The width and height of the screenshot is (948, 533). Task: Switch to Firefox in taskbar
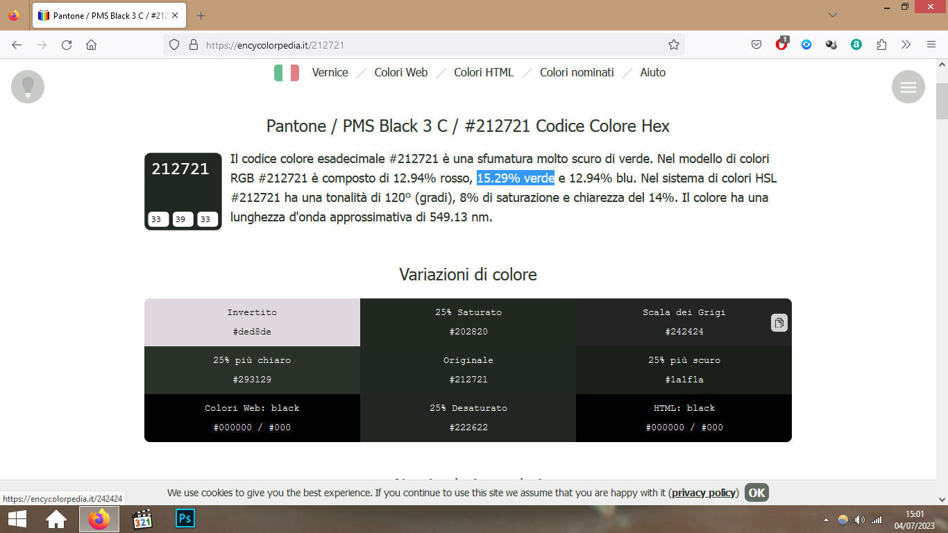pyautogui.click(x=99, y=519)
